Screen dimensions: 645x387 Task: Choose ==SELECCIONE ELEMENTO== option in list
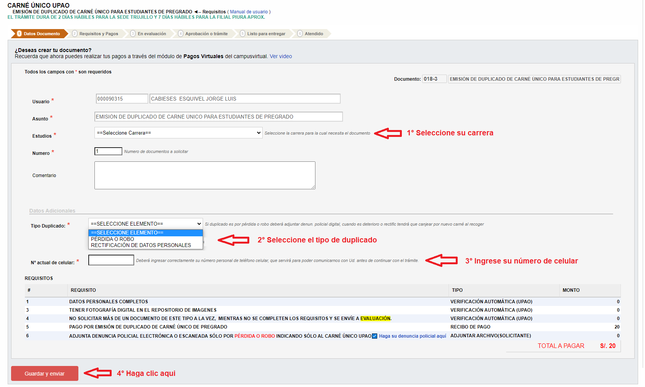145,233
